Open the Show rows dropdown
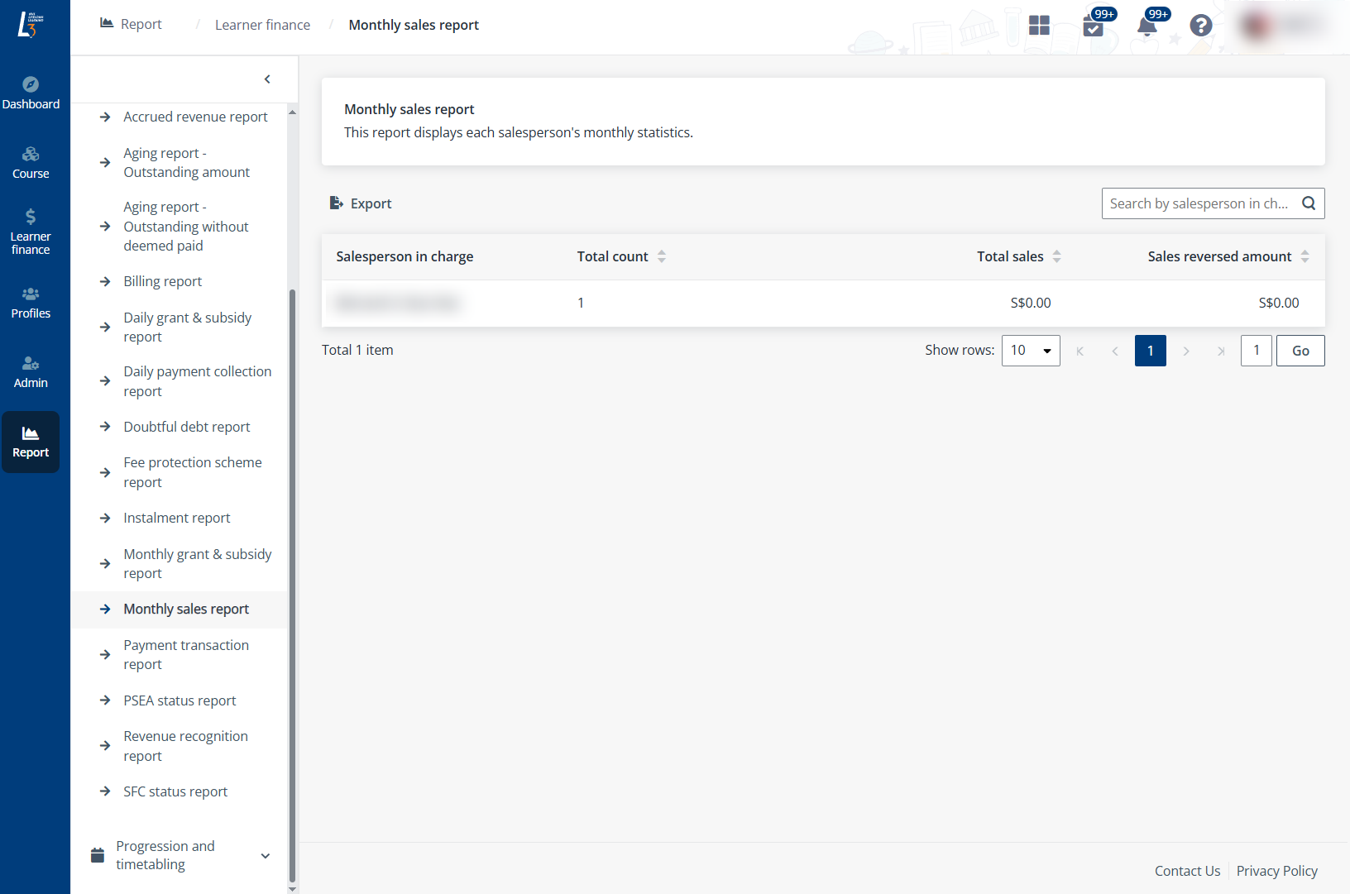 coord(1030,351)
